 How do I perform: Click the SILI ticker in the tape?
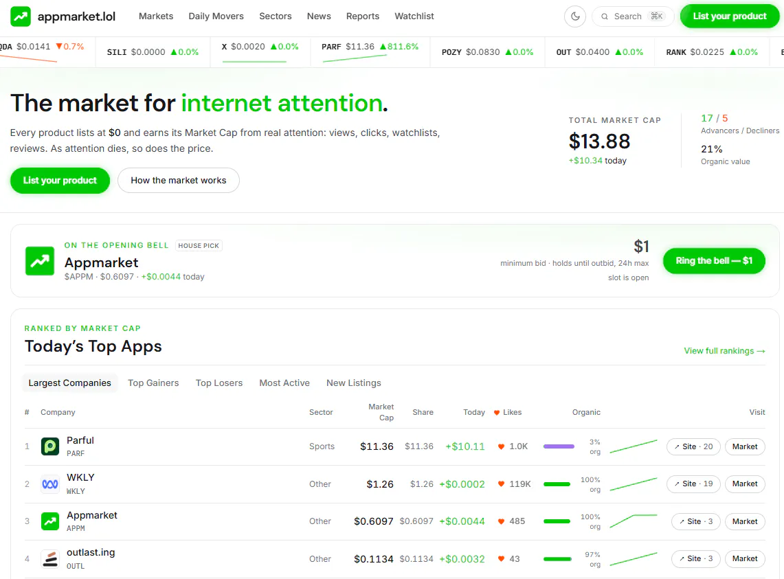coord(153,52)
